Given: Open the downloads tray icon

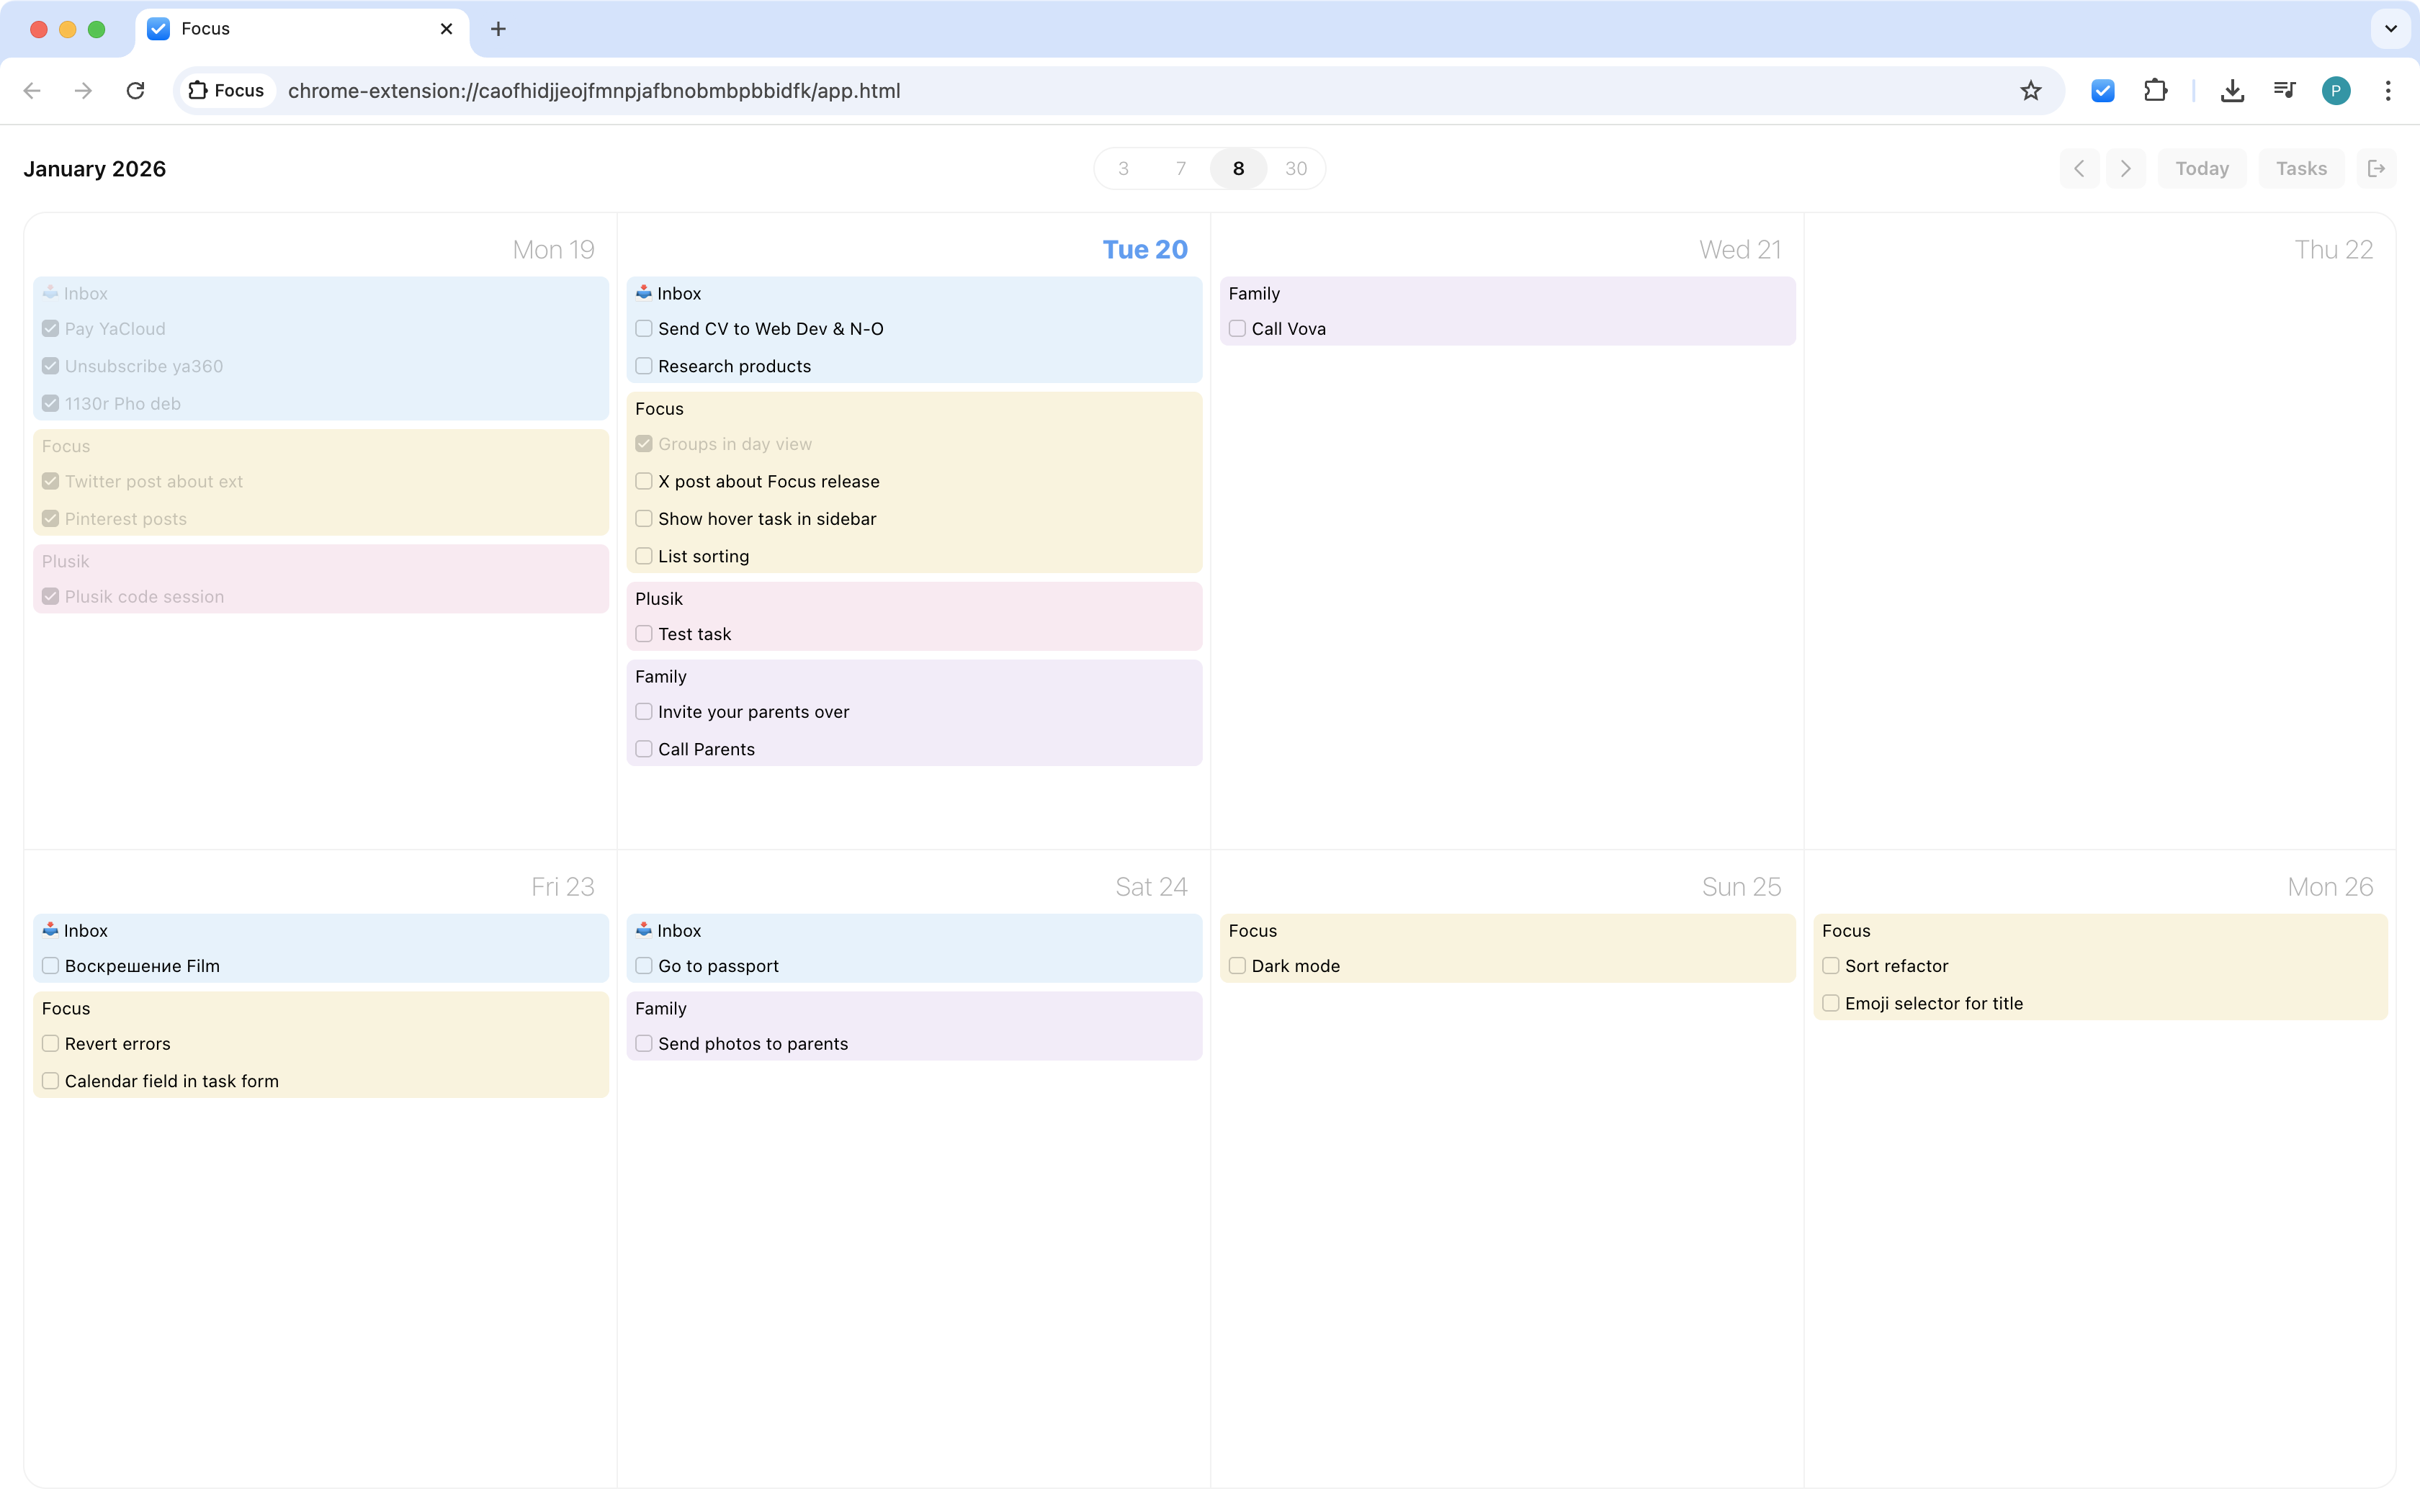Looking at the screenshot, I should (2232, 91).
